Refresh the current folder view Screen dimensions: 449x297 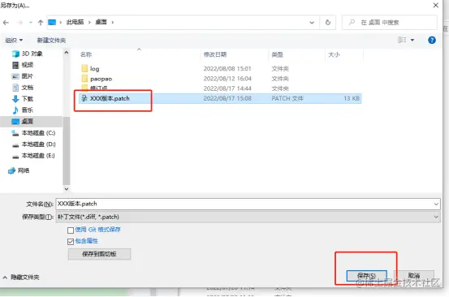[x=328, y=23]
